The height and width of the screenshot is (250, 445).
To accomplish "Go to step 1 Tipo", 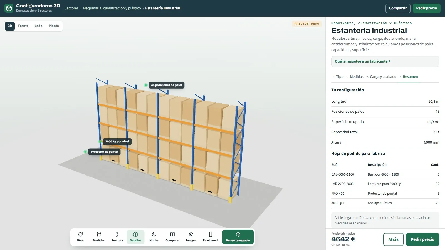I will click(x=338, y=77).
